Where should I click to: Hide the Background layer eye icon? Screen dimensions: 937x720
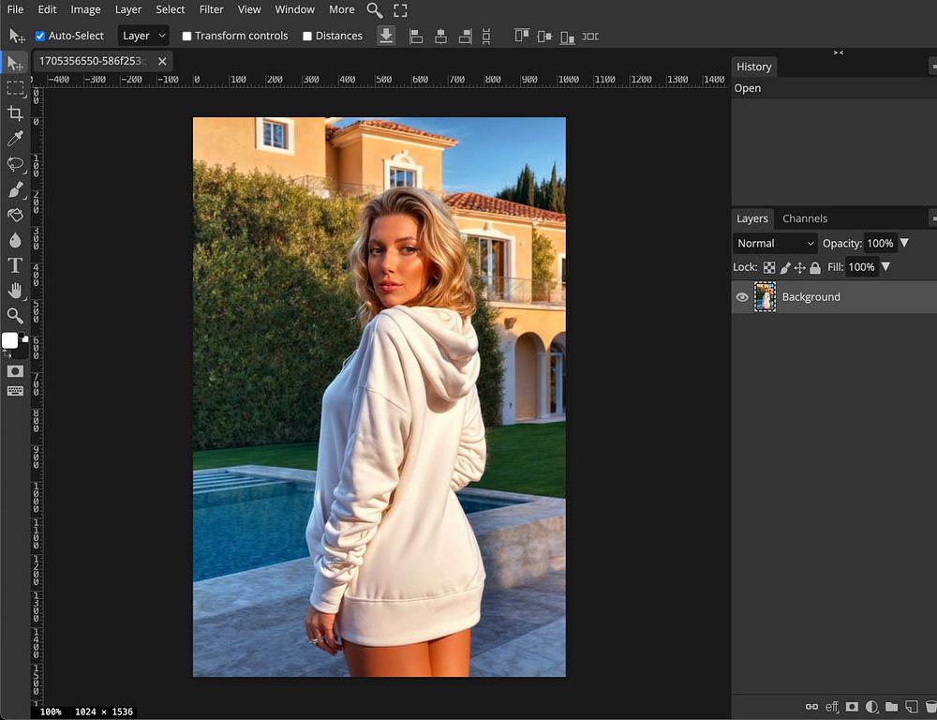[742, 297]
